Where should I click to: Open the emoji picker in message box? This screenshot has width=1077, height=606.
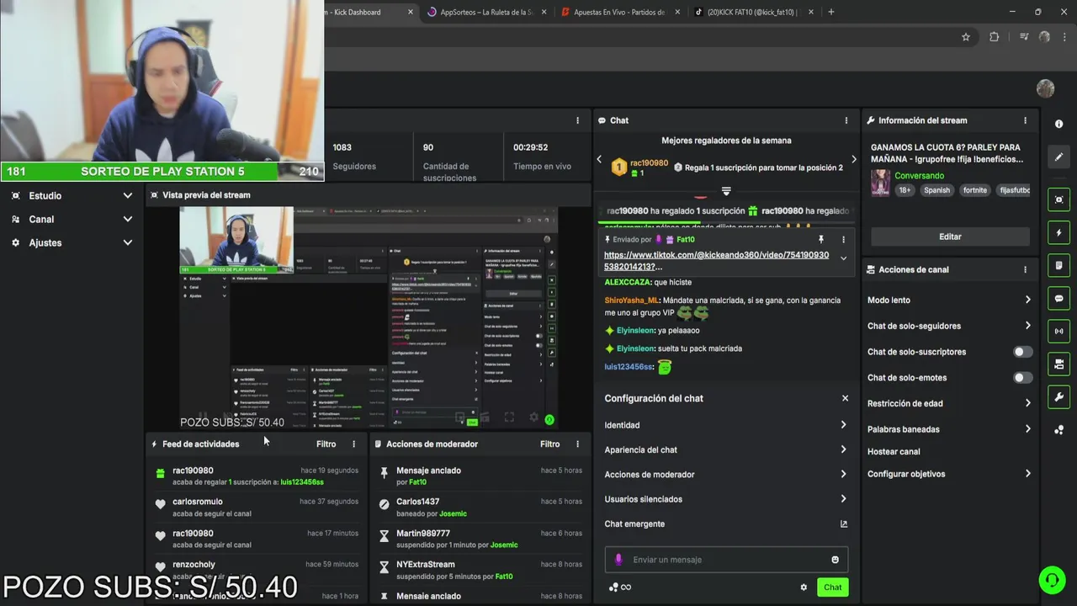835,560
